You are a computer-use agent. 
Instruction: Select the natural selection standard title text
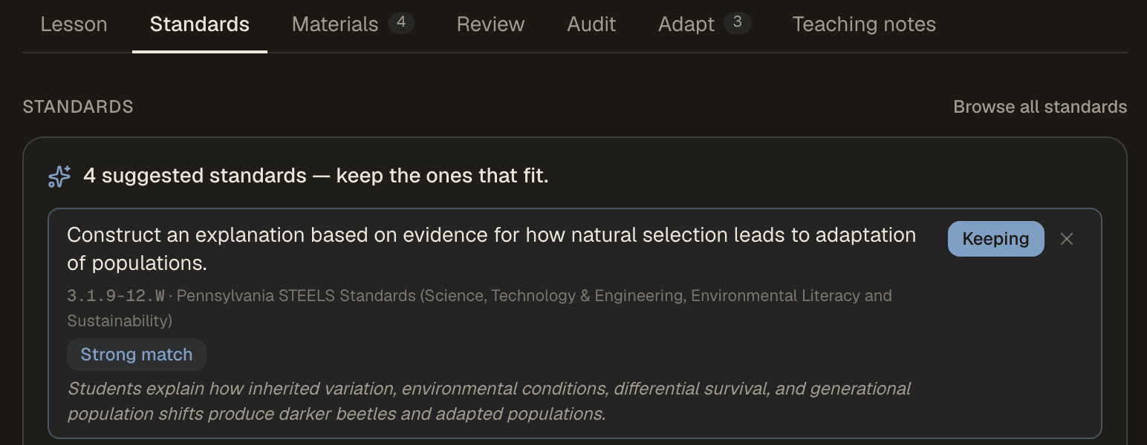(x=492, y=249)
